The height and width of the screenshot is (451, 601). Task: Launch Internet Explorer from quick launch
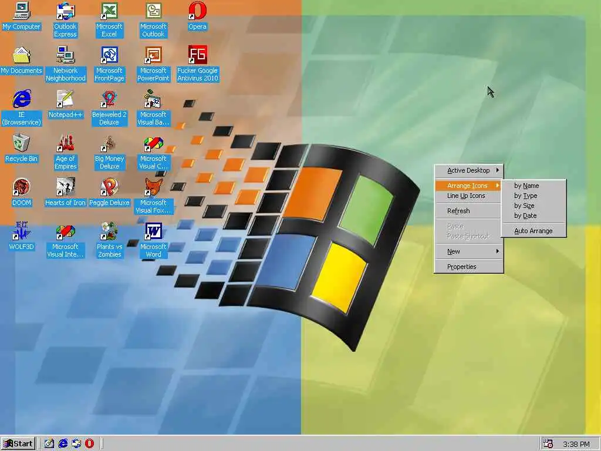[x=63, y=444]
